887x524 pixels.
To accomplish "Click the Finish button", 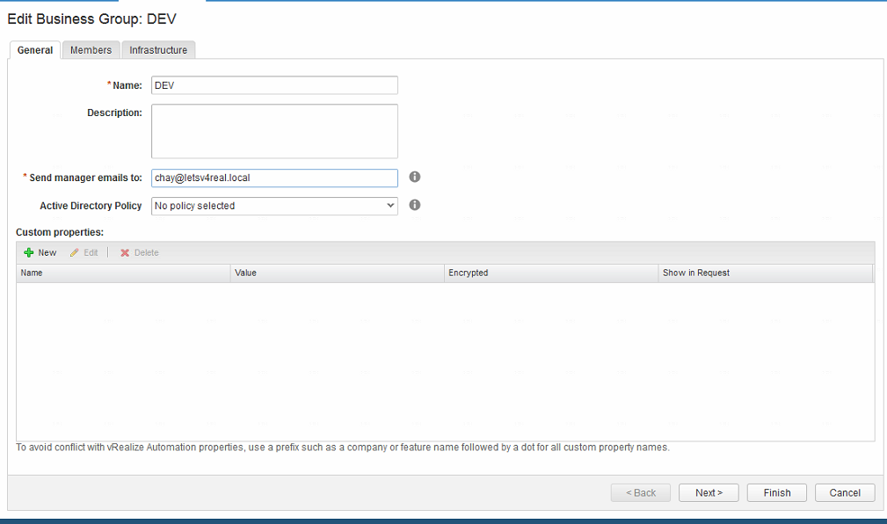I will click(x=777, y=493).
